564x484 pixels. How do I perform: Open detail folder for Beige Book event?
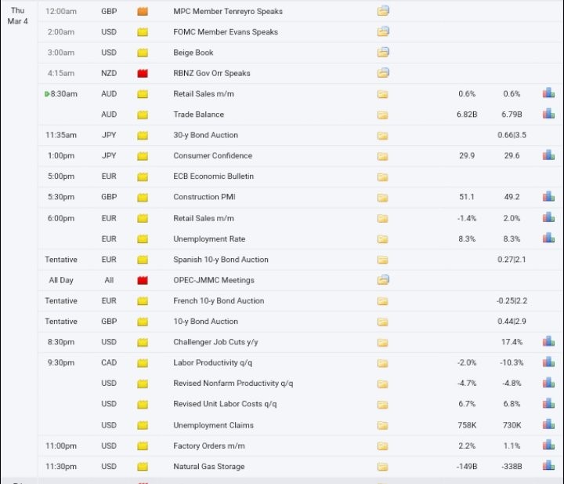383,53
